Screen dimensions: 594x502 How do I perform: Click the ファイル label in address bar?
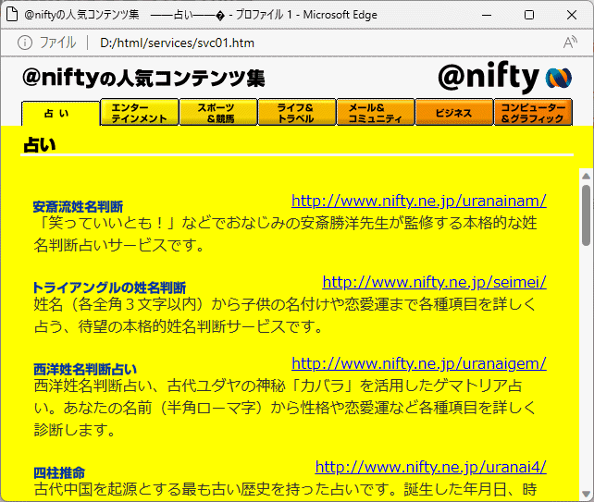coord(57,43)
